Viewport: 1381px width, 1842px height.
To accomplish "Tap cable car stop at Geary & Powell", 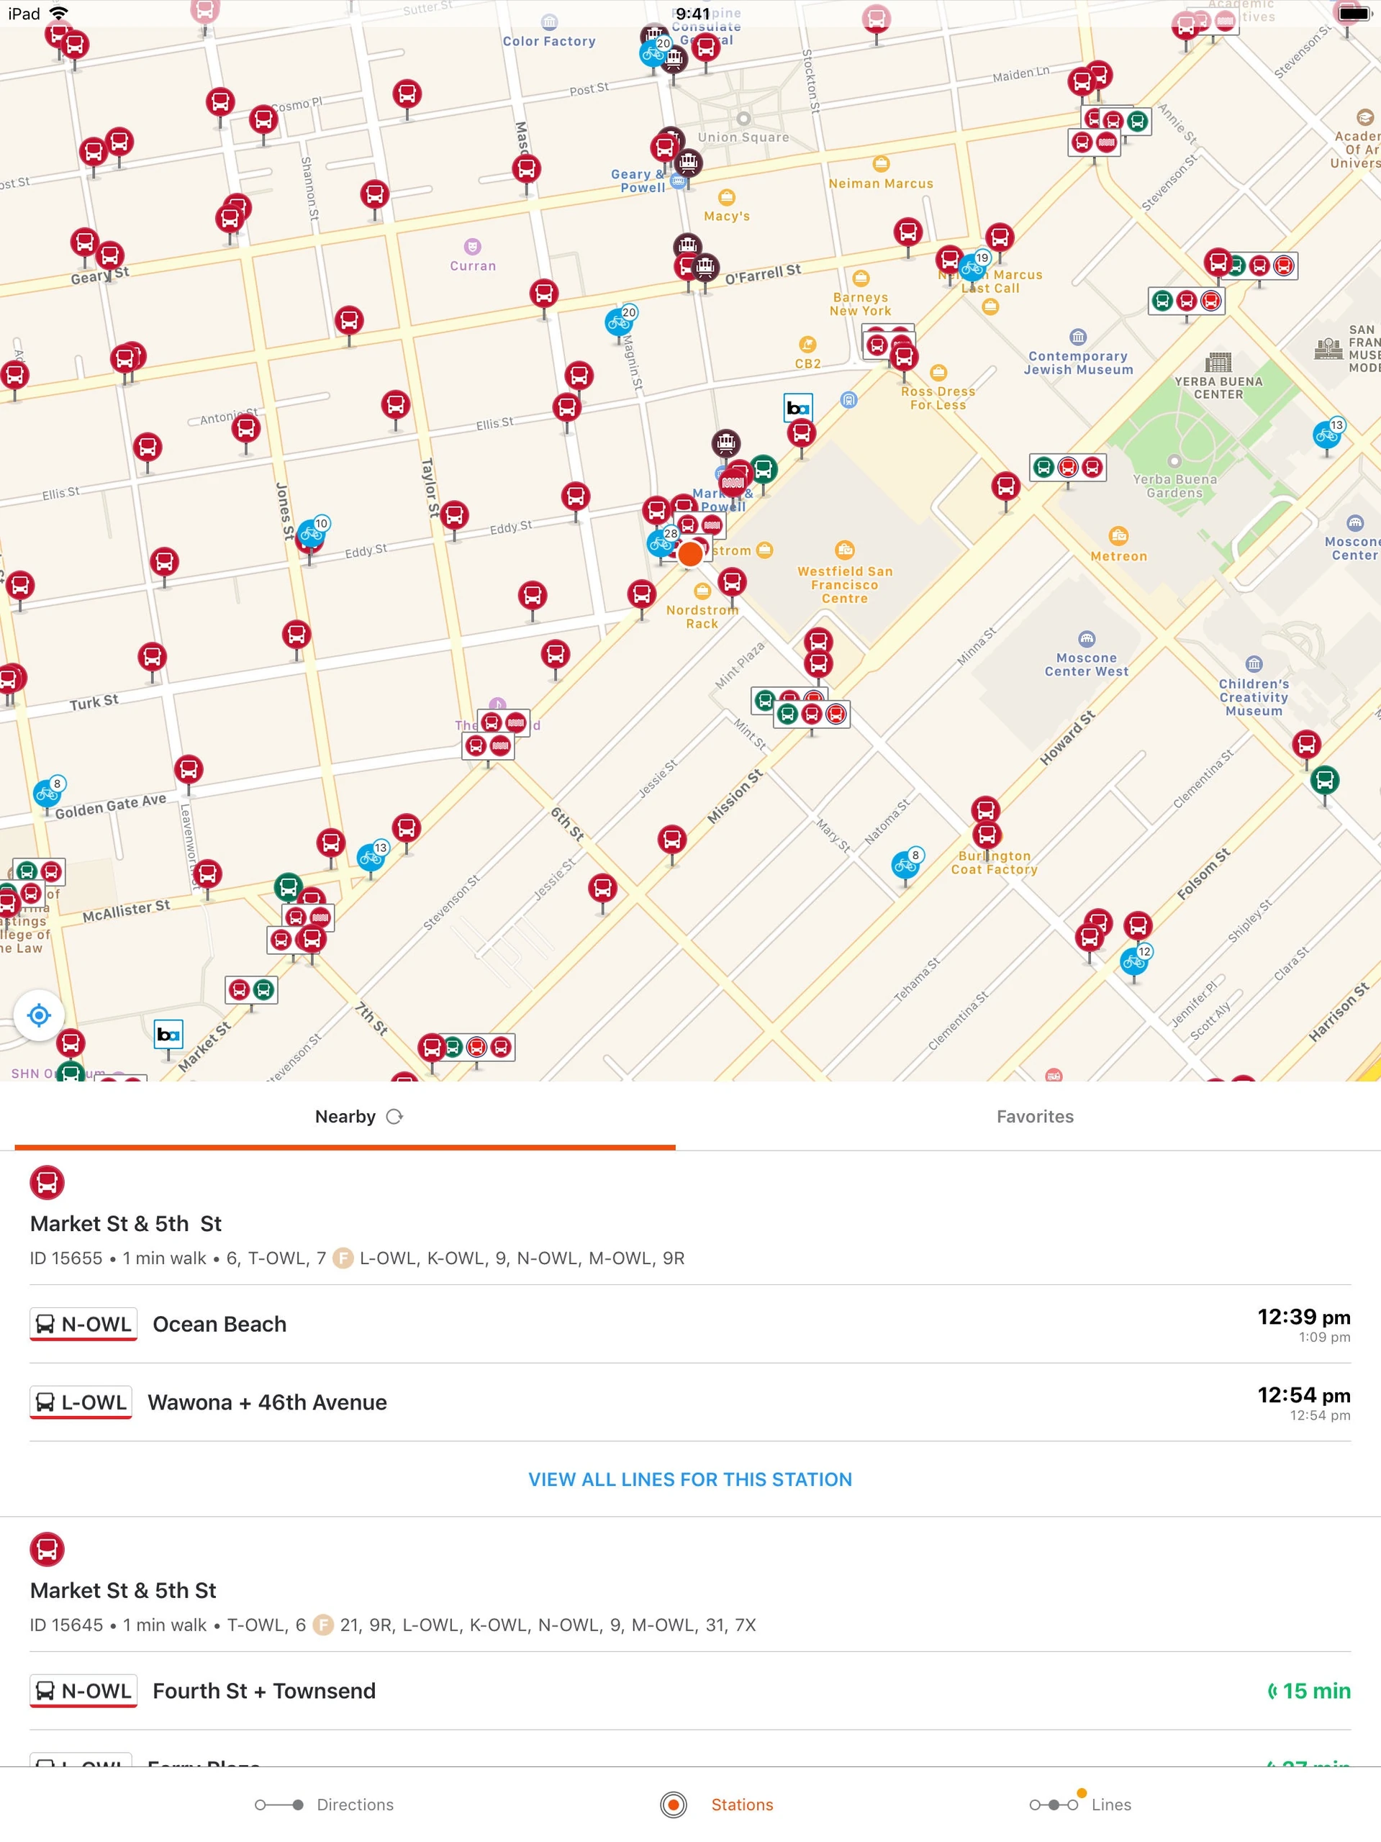I will [688, 162].
